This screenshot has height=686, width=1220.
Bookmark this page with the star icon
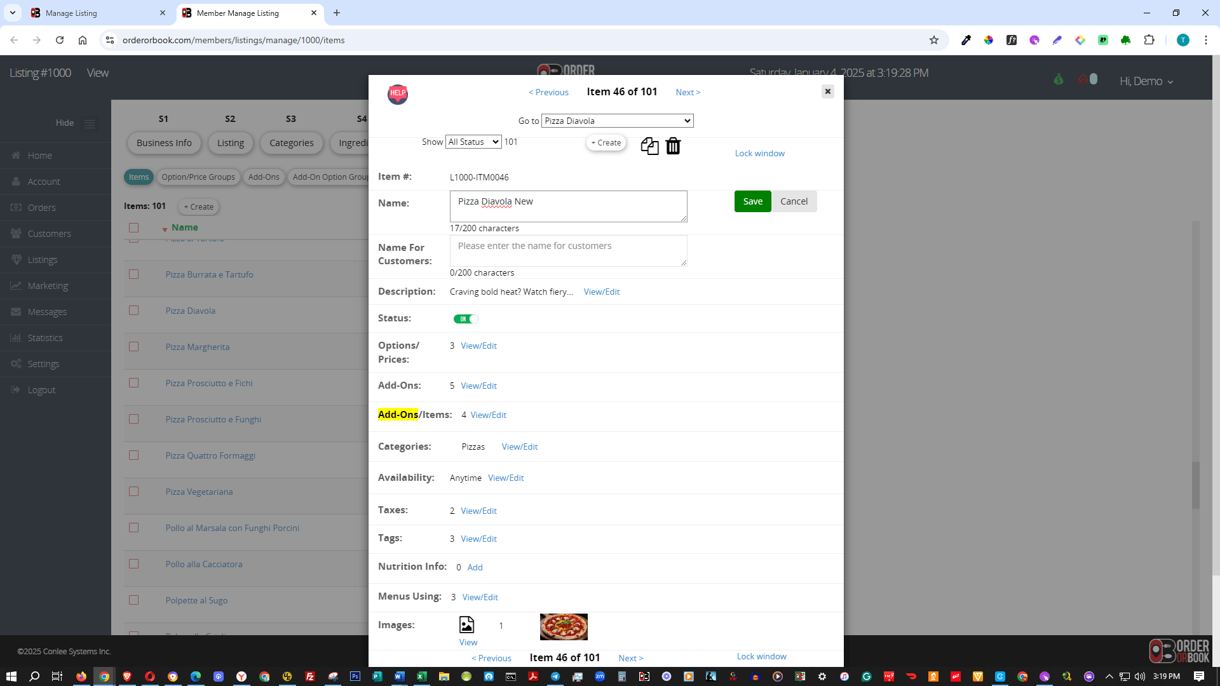[x=934, y=40]
